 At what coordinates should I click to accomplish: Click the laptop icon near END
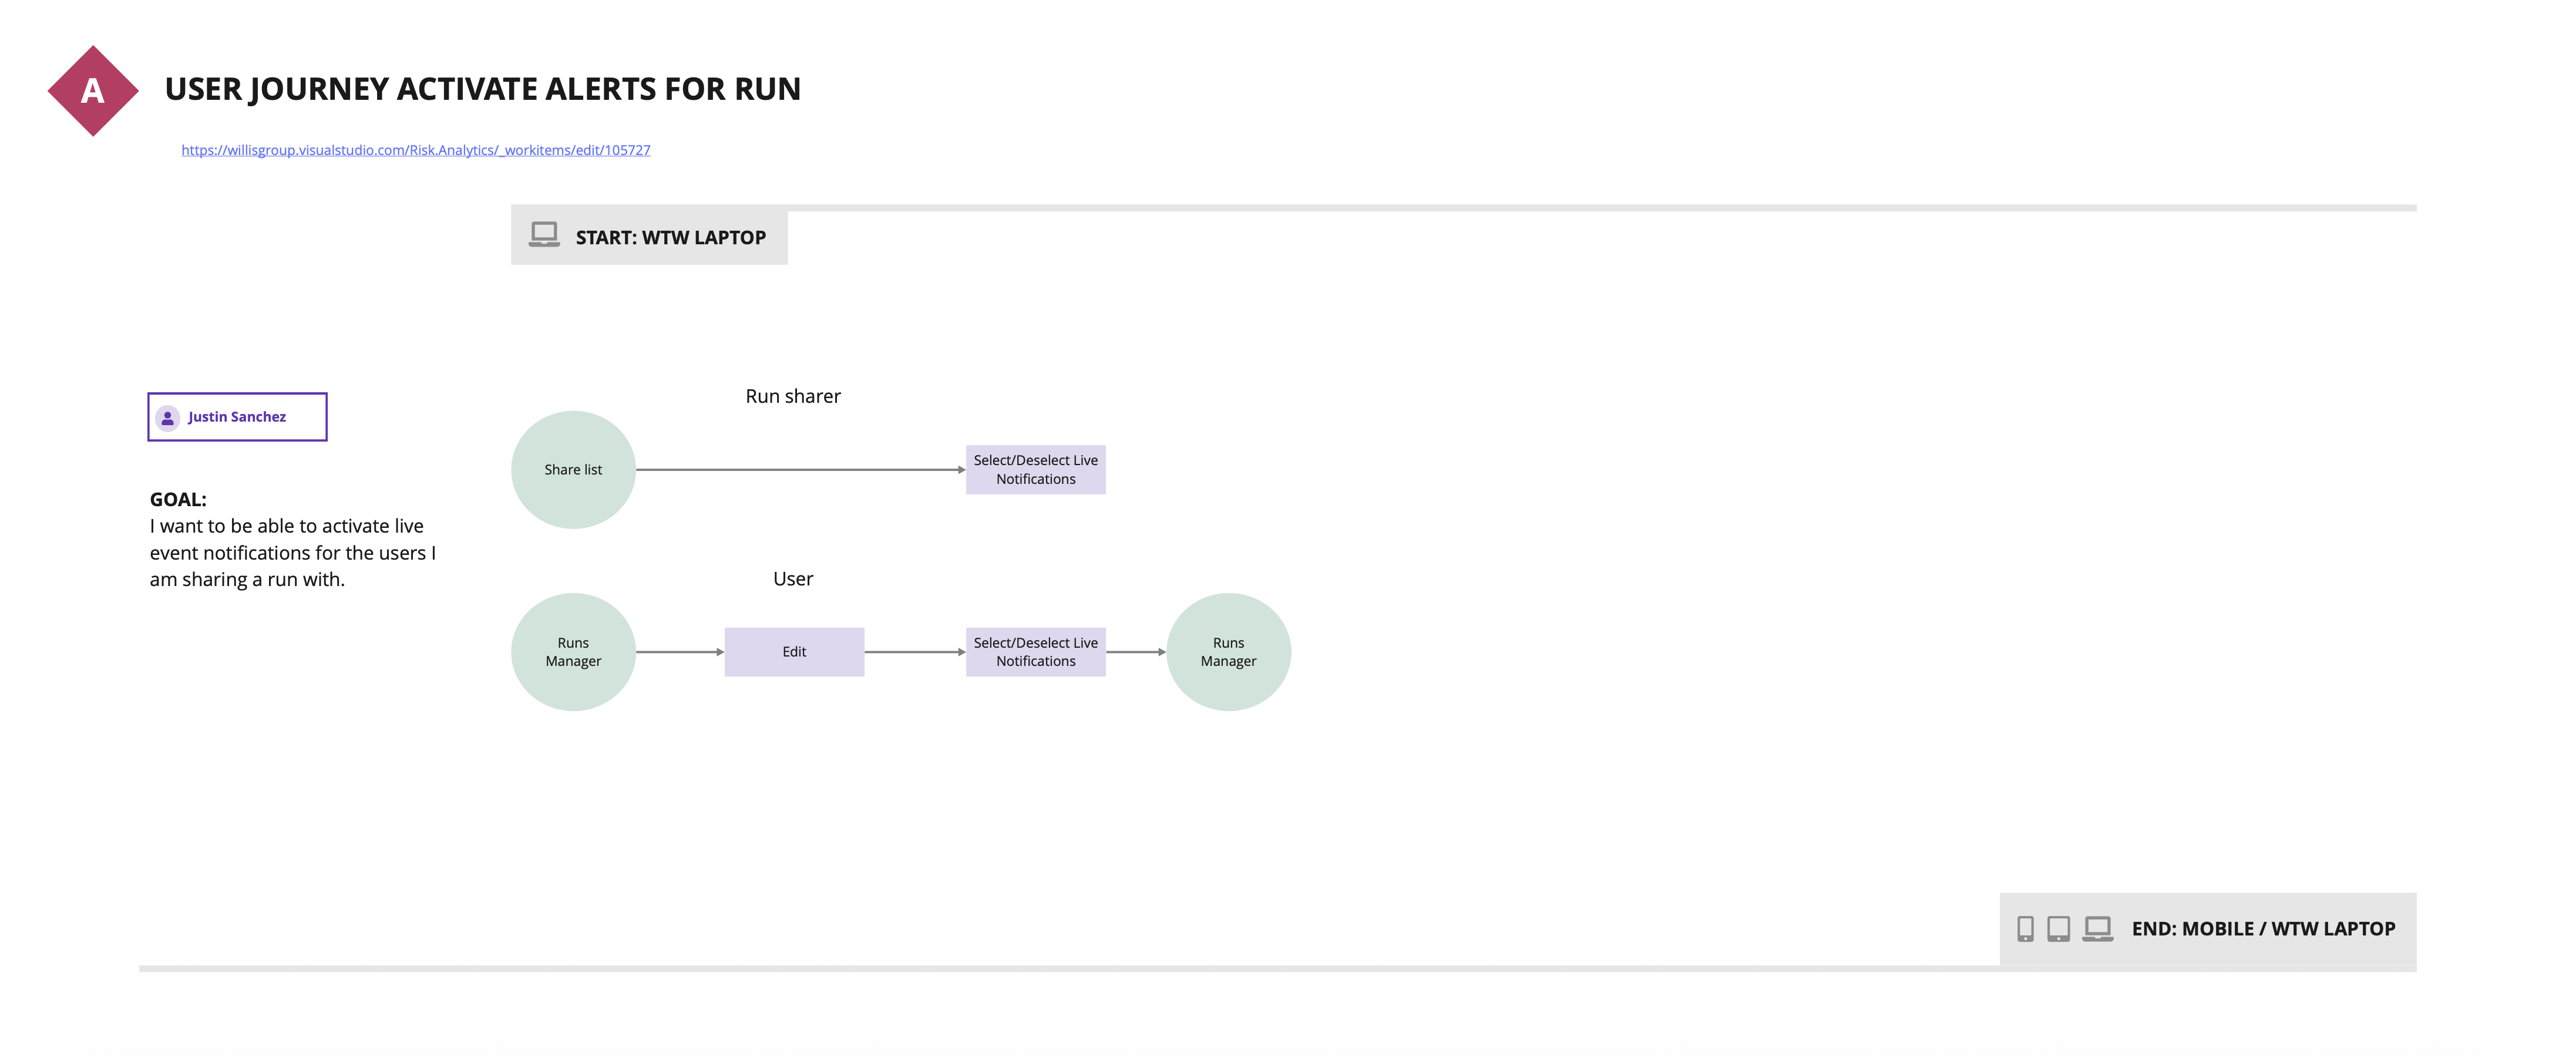tap(2097, 929)
